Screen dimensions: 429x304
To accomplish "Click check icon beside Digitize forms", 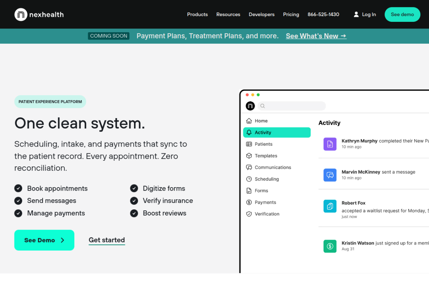I will [x=134, y=188].
